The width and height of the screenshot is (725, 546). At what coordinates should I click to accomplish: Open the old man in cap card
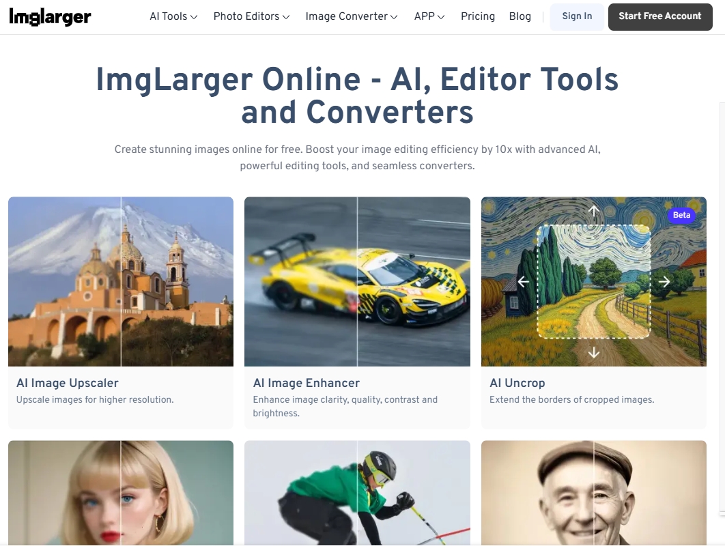coord(594,493)
